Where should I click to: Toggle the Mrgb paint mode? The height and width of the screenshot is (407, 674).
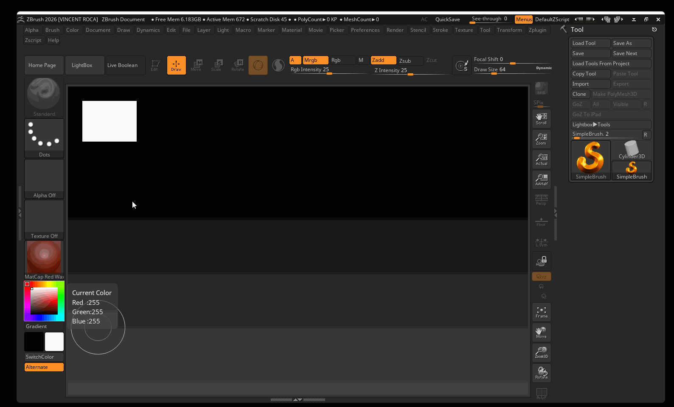click(x=315, y=60)
